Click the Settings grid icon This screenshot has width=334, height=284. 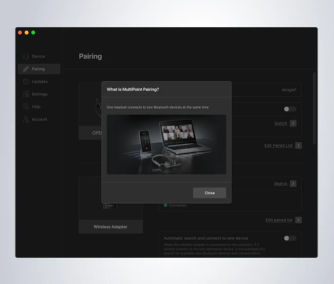[26, 94]
